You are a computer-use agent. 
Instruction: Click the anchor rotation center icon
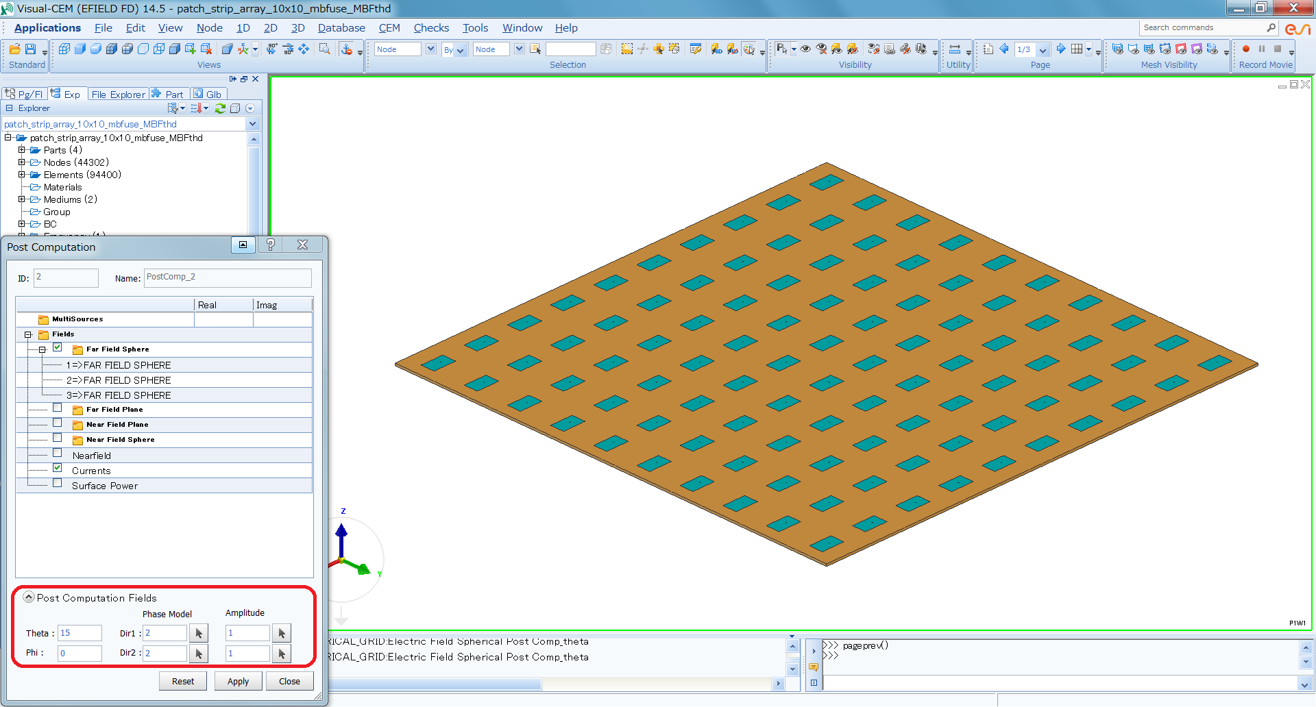click(x=347, y=49)
